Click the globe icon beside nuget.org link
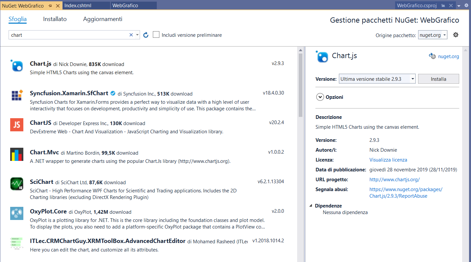This screenshot has width=471, height=262. click(x=432, y=56)
